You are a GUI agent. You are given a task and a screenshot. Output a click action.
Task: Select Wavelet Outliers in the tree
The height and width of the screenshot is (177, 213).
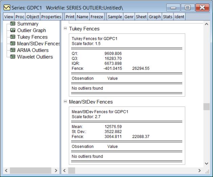pyautogui.click(x=35, y=57)
